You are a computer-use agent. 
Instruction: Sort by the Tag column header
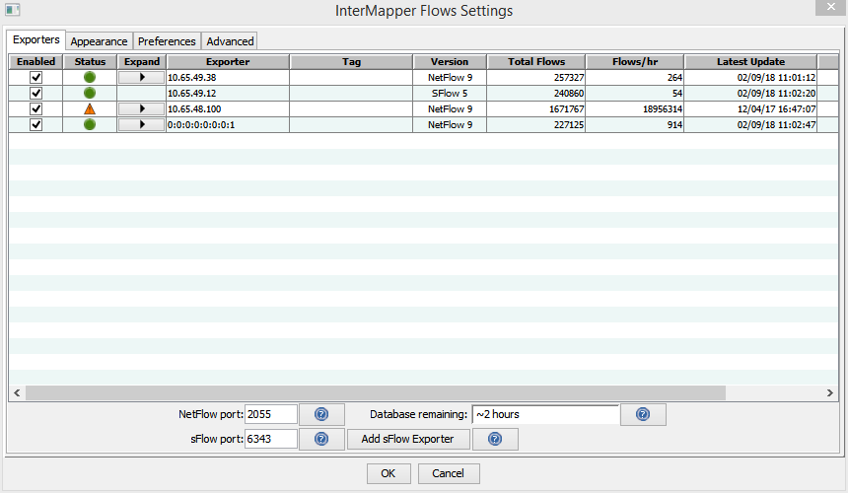click(352, 61)
